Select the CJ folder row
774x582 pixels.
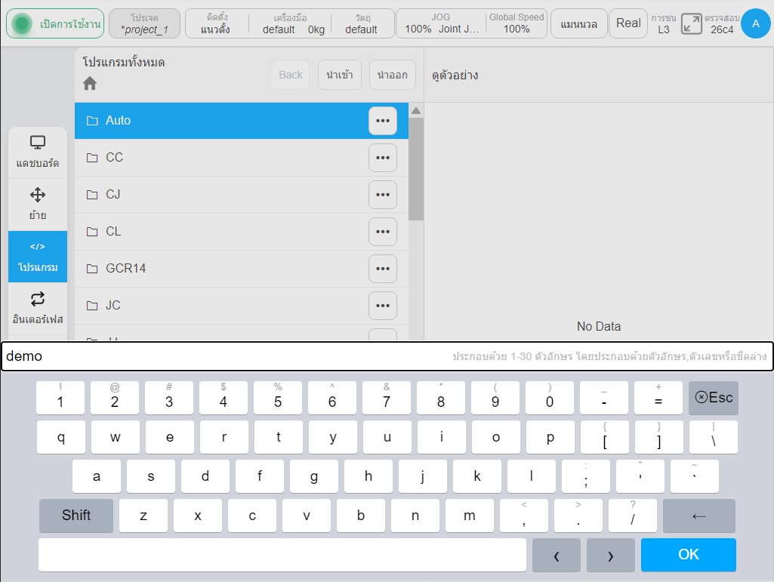coord(242,195)
